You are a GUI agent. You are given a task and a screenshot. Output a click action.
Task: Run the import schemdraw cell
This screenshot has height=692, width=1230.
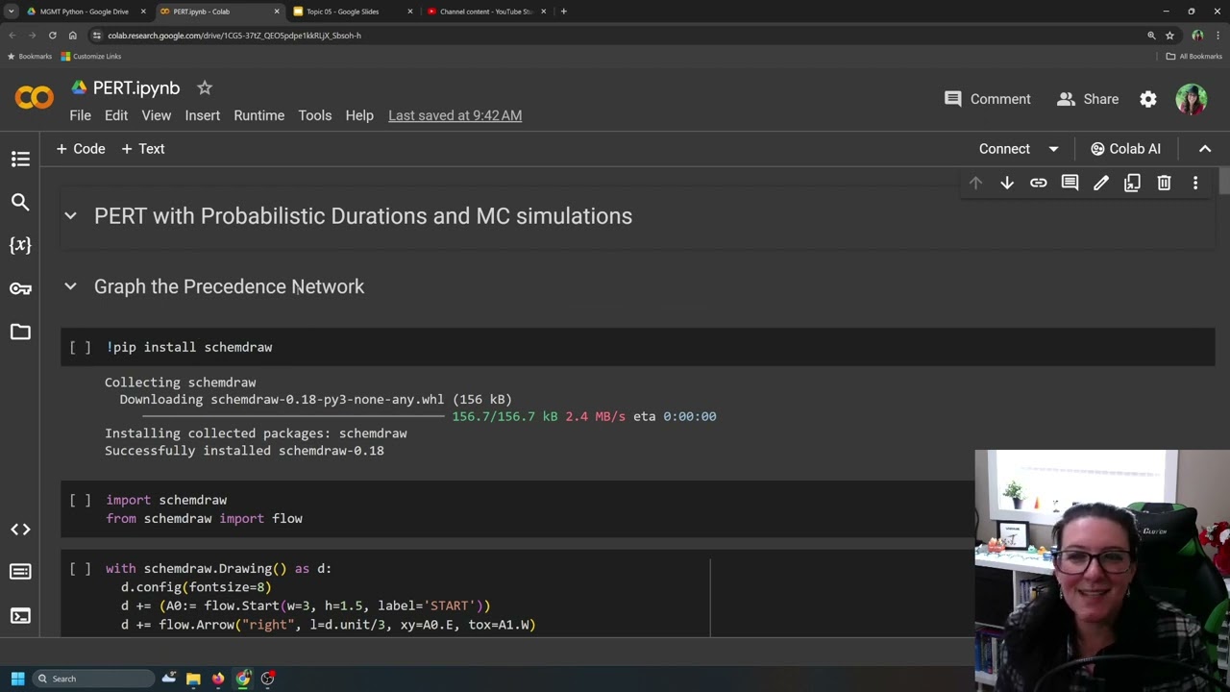coord(80,500)
